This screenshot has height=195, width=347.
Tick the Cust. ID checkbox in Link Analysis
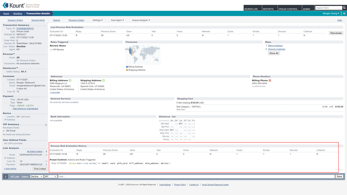point(18,161)
